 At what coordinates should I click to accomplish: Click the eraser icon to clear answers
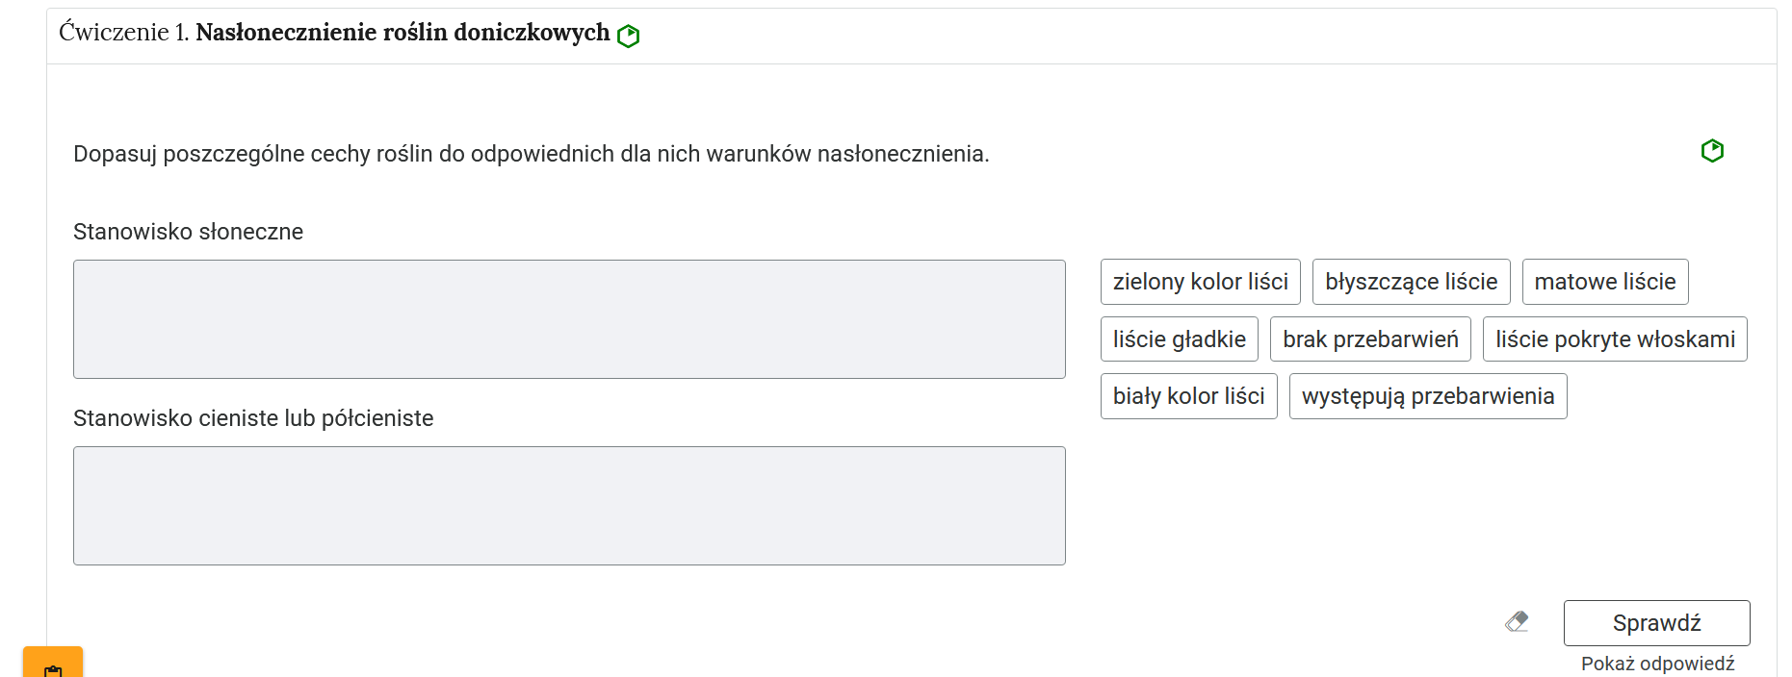pyautogui.click(x=1517, y=622)
